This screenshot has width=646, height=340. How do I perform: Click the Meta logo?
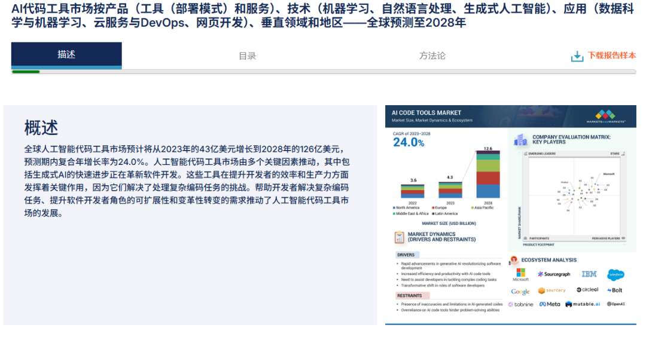click(550, 304)
